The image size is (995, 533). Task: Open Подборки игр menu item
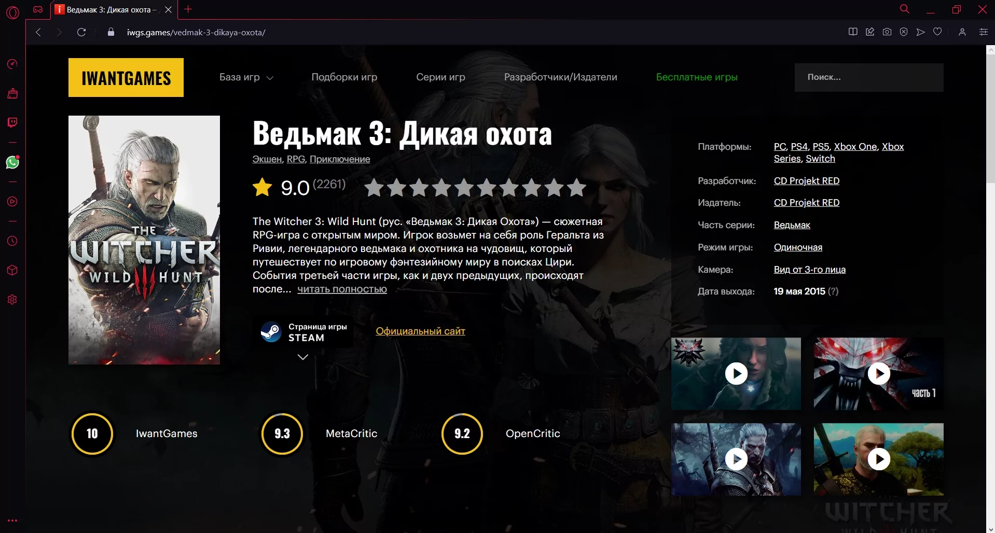[344, 77]
